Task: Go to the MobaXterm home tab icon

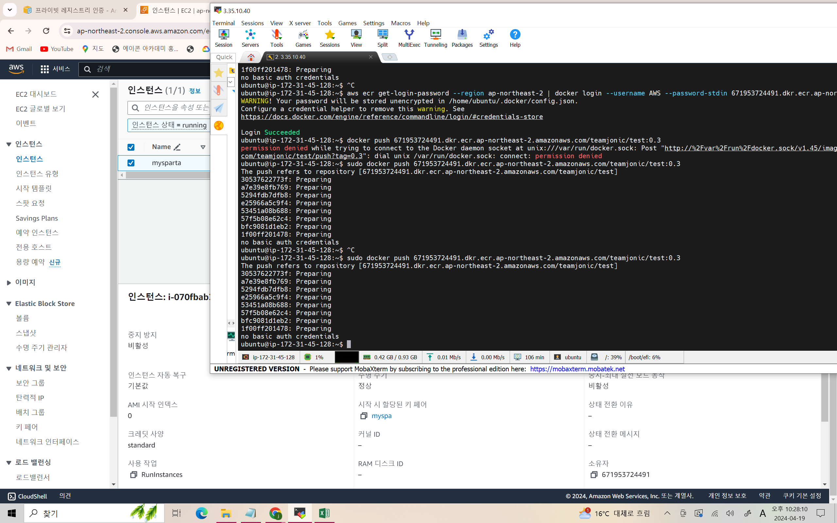Action: [251, 57]
